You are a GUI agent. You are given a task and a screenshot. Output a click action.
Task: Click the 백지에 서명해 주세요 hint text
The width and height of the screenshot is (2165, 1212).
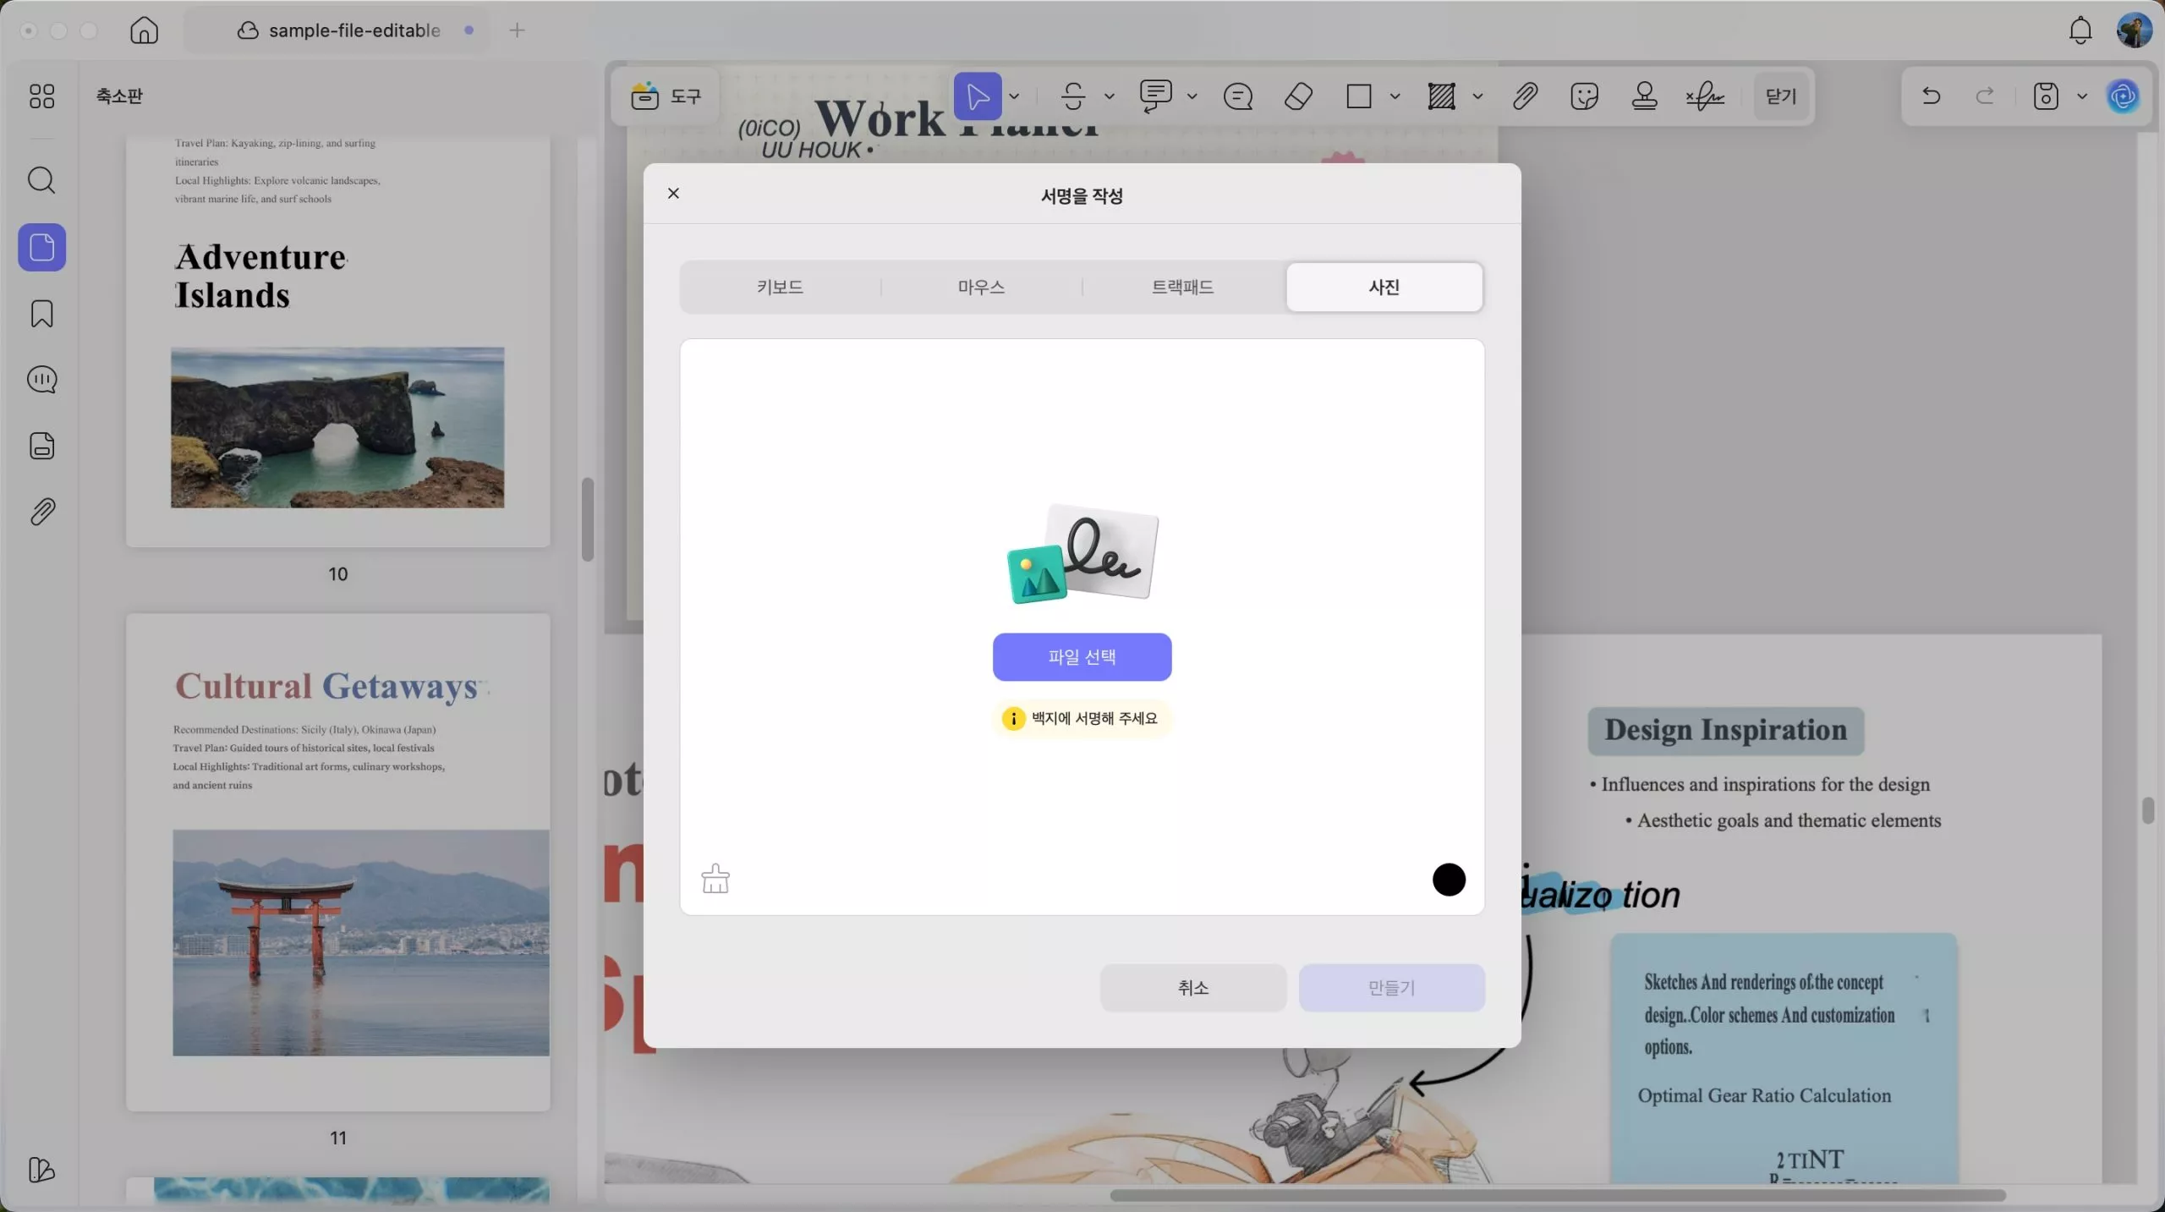click(1094, 718)
